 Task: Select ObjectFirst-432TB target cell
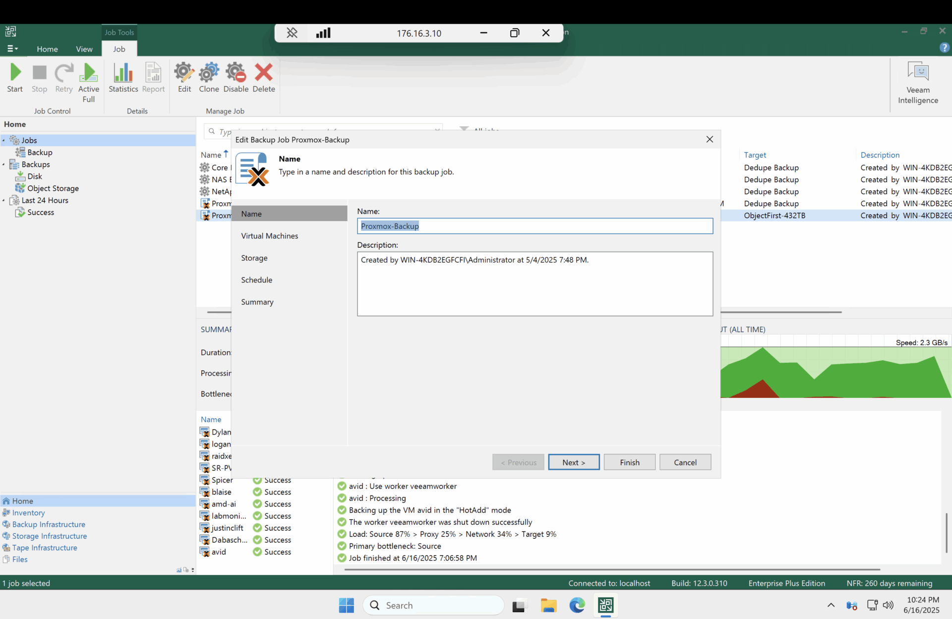pyautogui.click(x=774, y=216)
